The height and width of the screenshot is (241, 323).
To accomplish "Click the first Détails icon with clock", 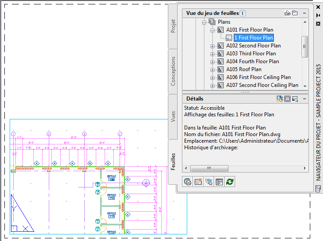I will point(279,99).
